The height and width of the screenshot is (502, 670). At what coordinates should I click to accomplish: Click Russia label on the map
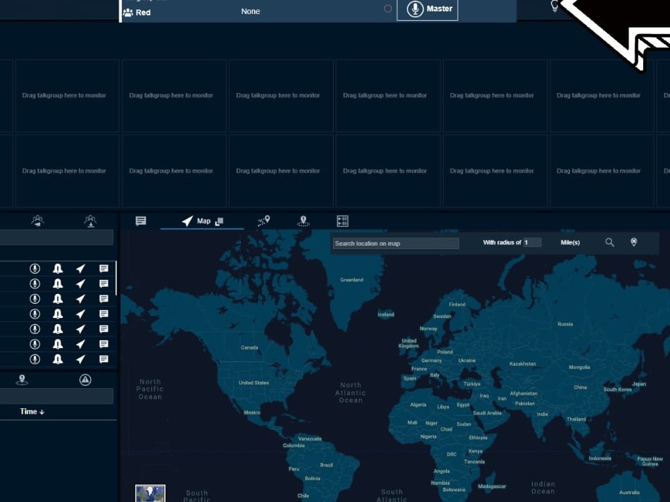pos(565,324)
